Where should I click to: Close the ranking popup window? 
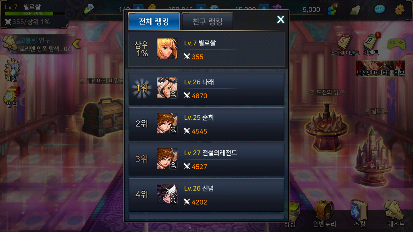[x=281, y=20]
